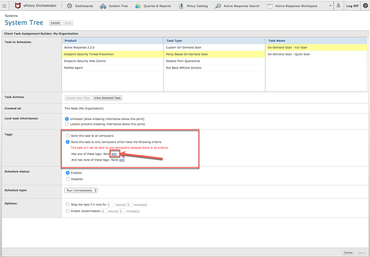370x257 pixels.
Task: Click the Policy Catalog book icon
Action: [x=181, y=6]
